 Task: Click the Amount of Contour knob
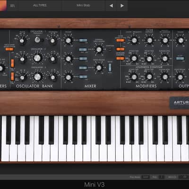point(165,41)
